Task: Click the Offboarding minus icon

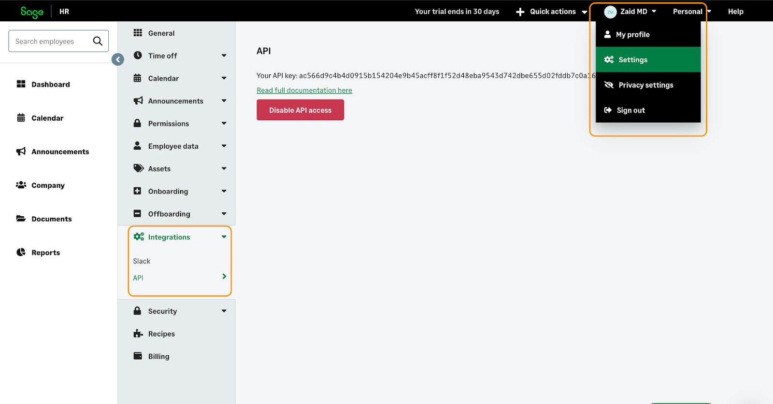Action: pyautogui.click(x=137, y=213)
